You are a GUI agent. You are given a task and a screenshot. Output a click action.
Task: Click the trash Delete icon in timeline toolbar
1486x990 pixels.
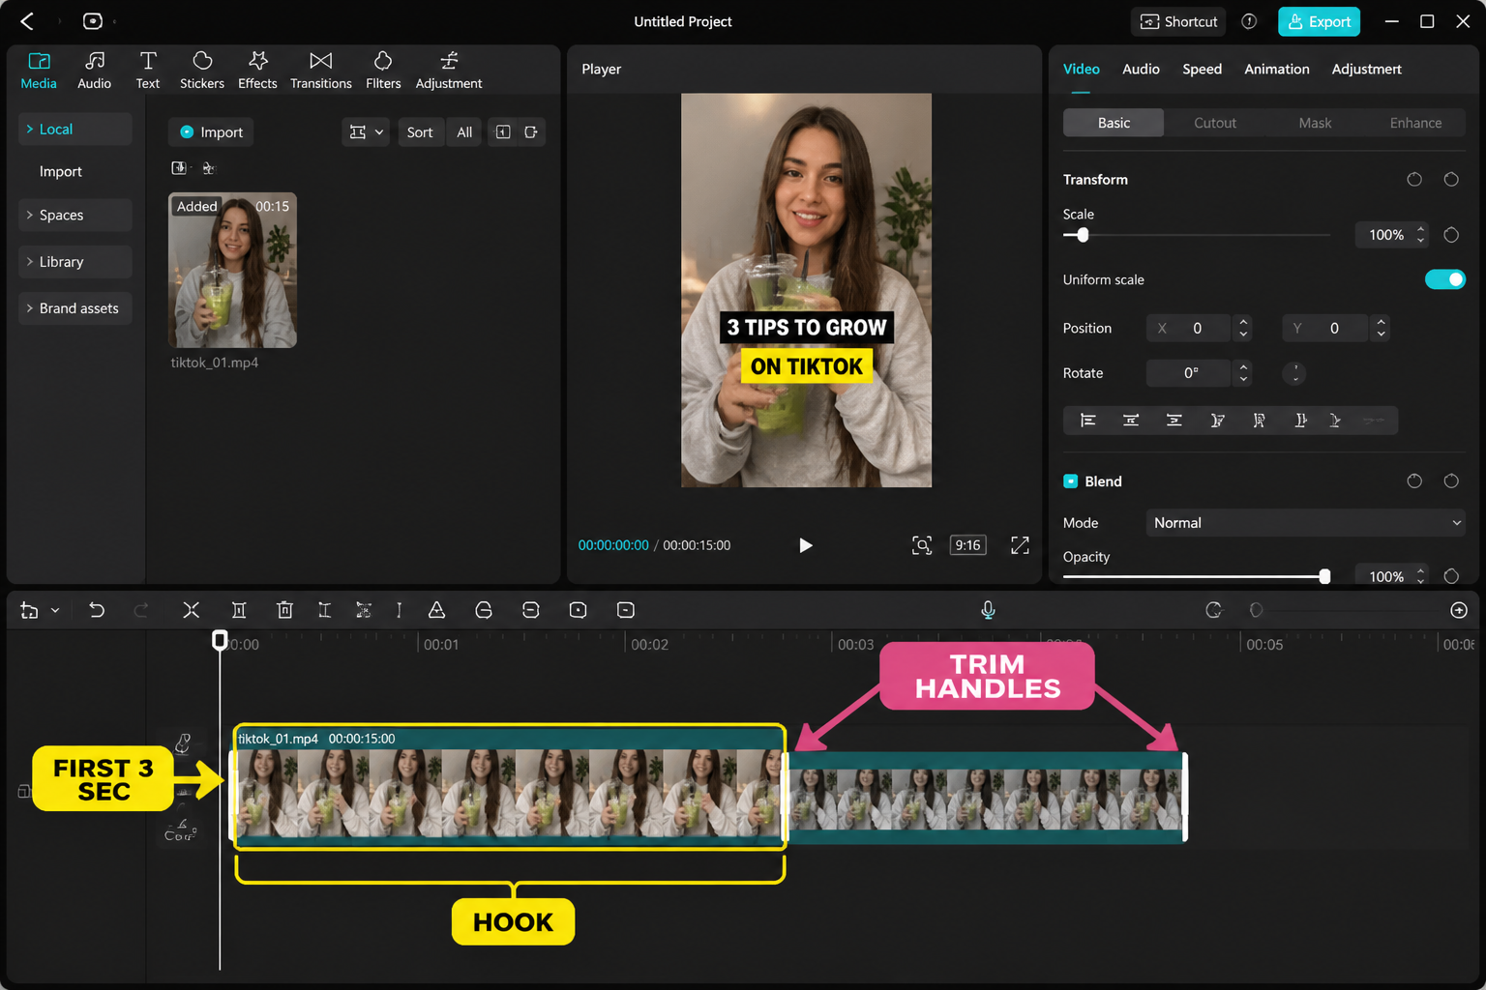click(x=284, y=610)
